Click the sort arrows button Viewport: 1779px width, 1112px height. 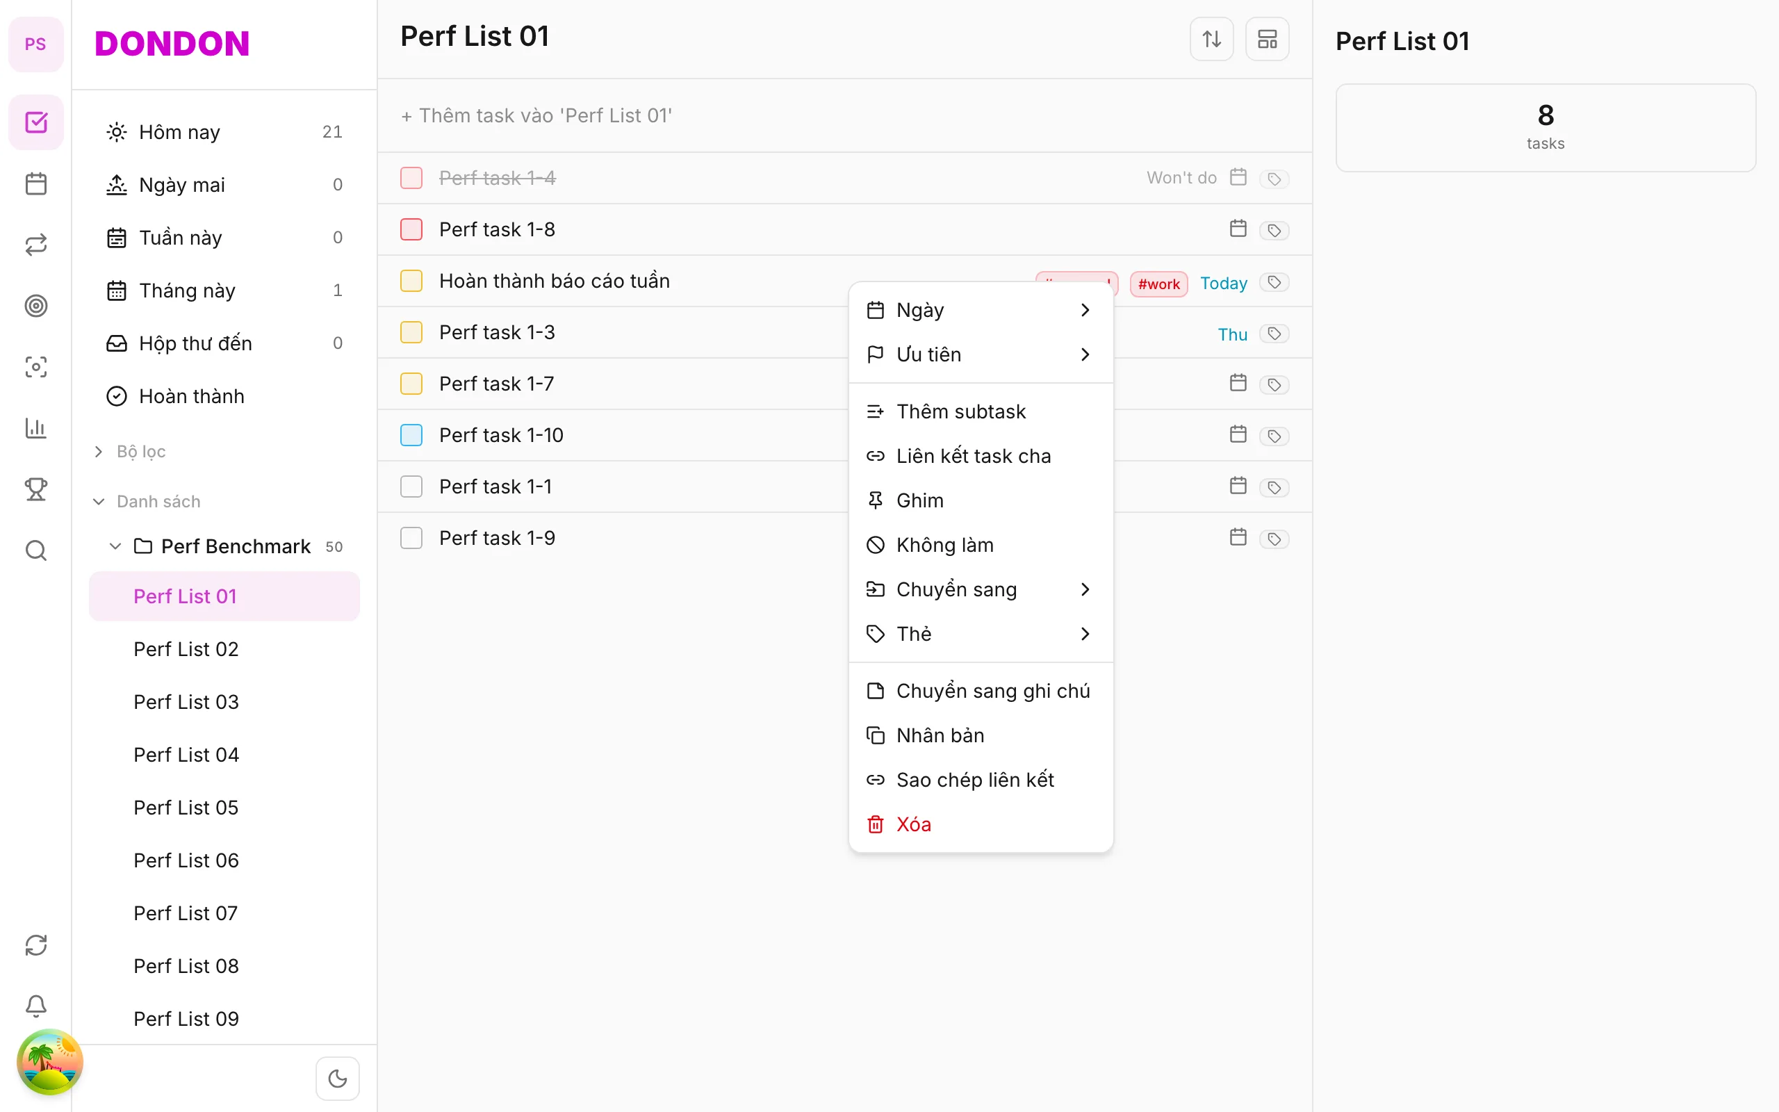click(x=1211, y=39)
